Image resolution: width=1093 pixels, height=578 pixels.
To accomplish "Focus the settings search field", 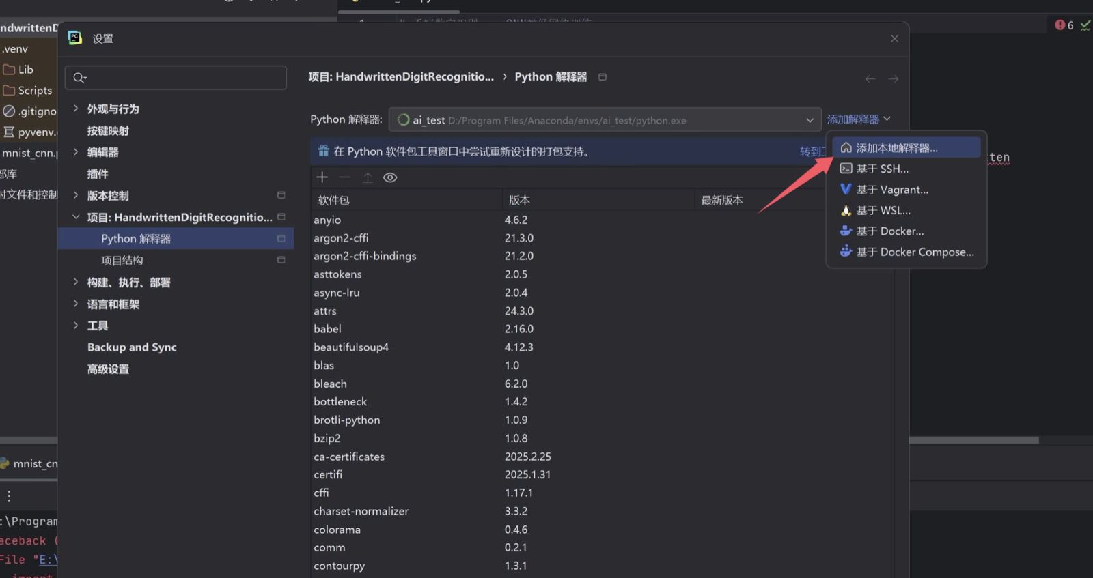I will tap(176, 78).
